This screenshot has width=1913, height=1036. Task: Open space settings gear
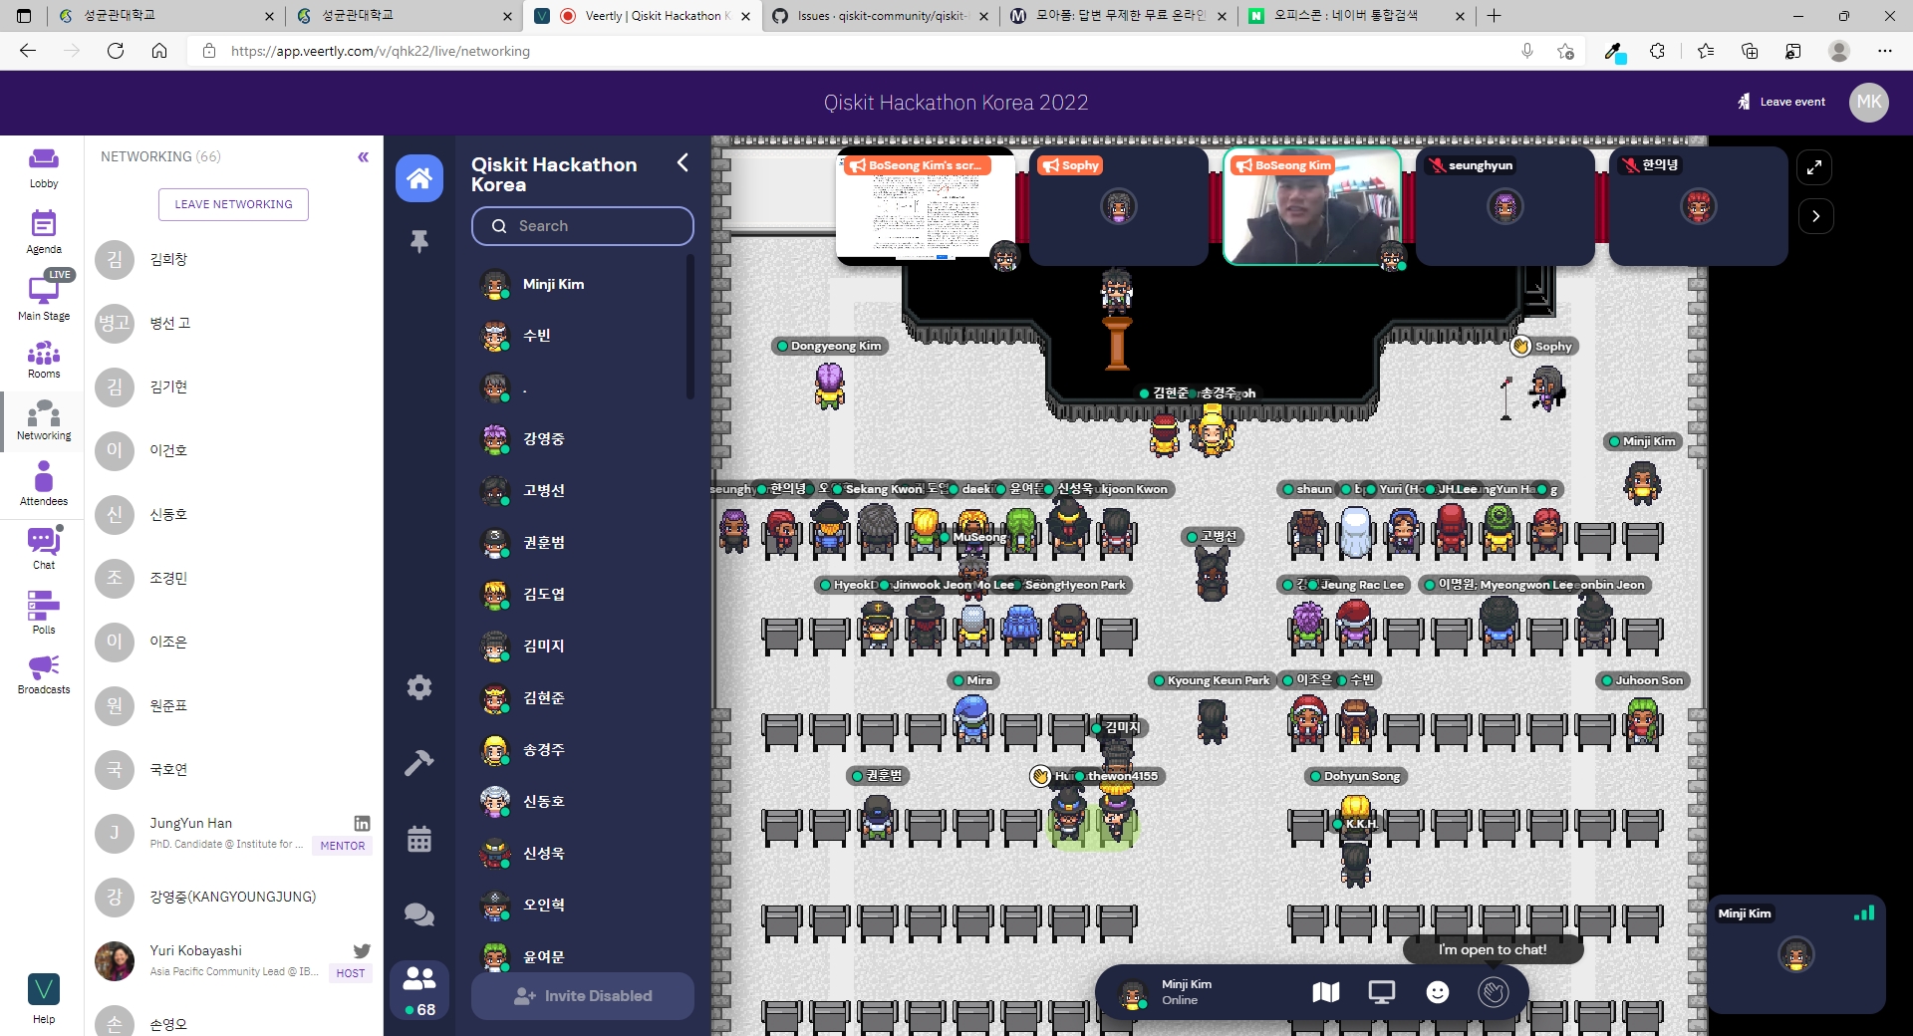pos(419,687)
